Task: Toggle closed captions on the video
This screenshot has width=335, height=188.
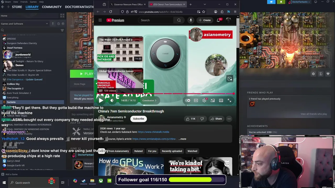Action: (x=196, y=101)
